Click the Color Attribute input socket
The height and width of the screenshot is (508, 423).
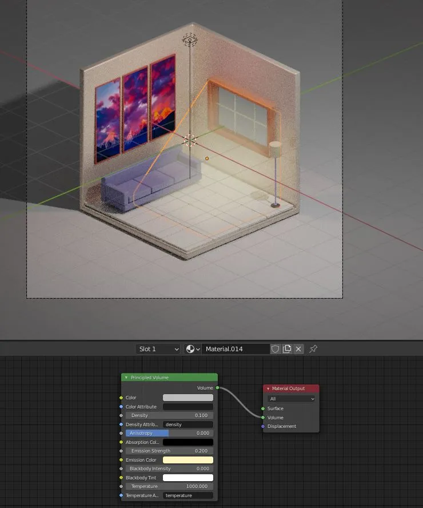tap(121, 407)
